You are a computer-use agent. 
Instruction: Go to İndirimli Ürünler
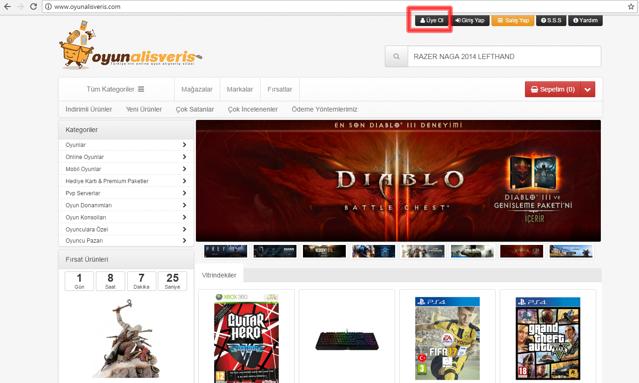(x=89, y=109)
